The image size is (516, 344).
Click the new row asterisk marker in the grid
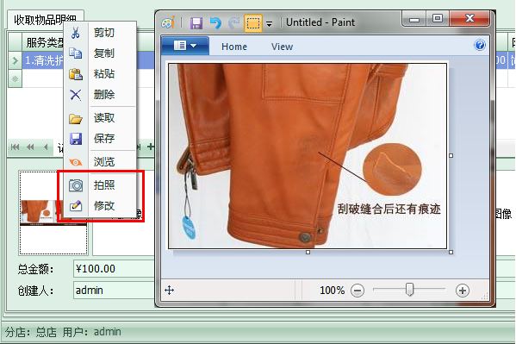tap(15, 78)
